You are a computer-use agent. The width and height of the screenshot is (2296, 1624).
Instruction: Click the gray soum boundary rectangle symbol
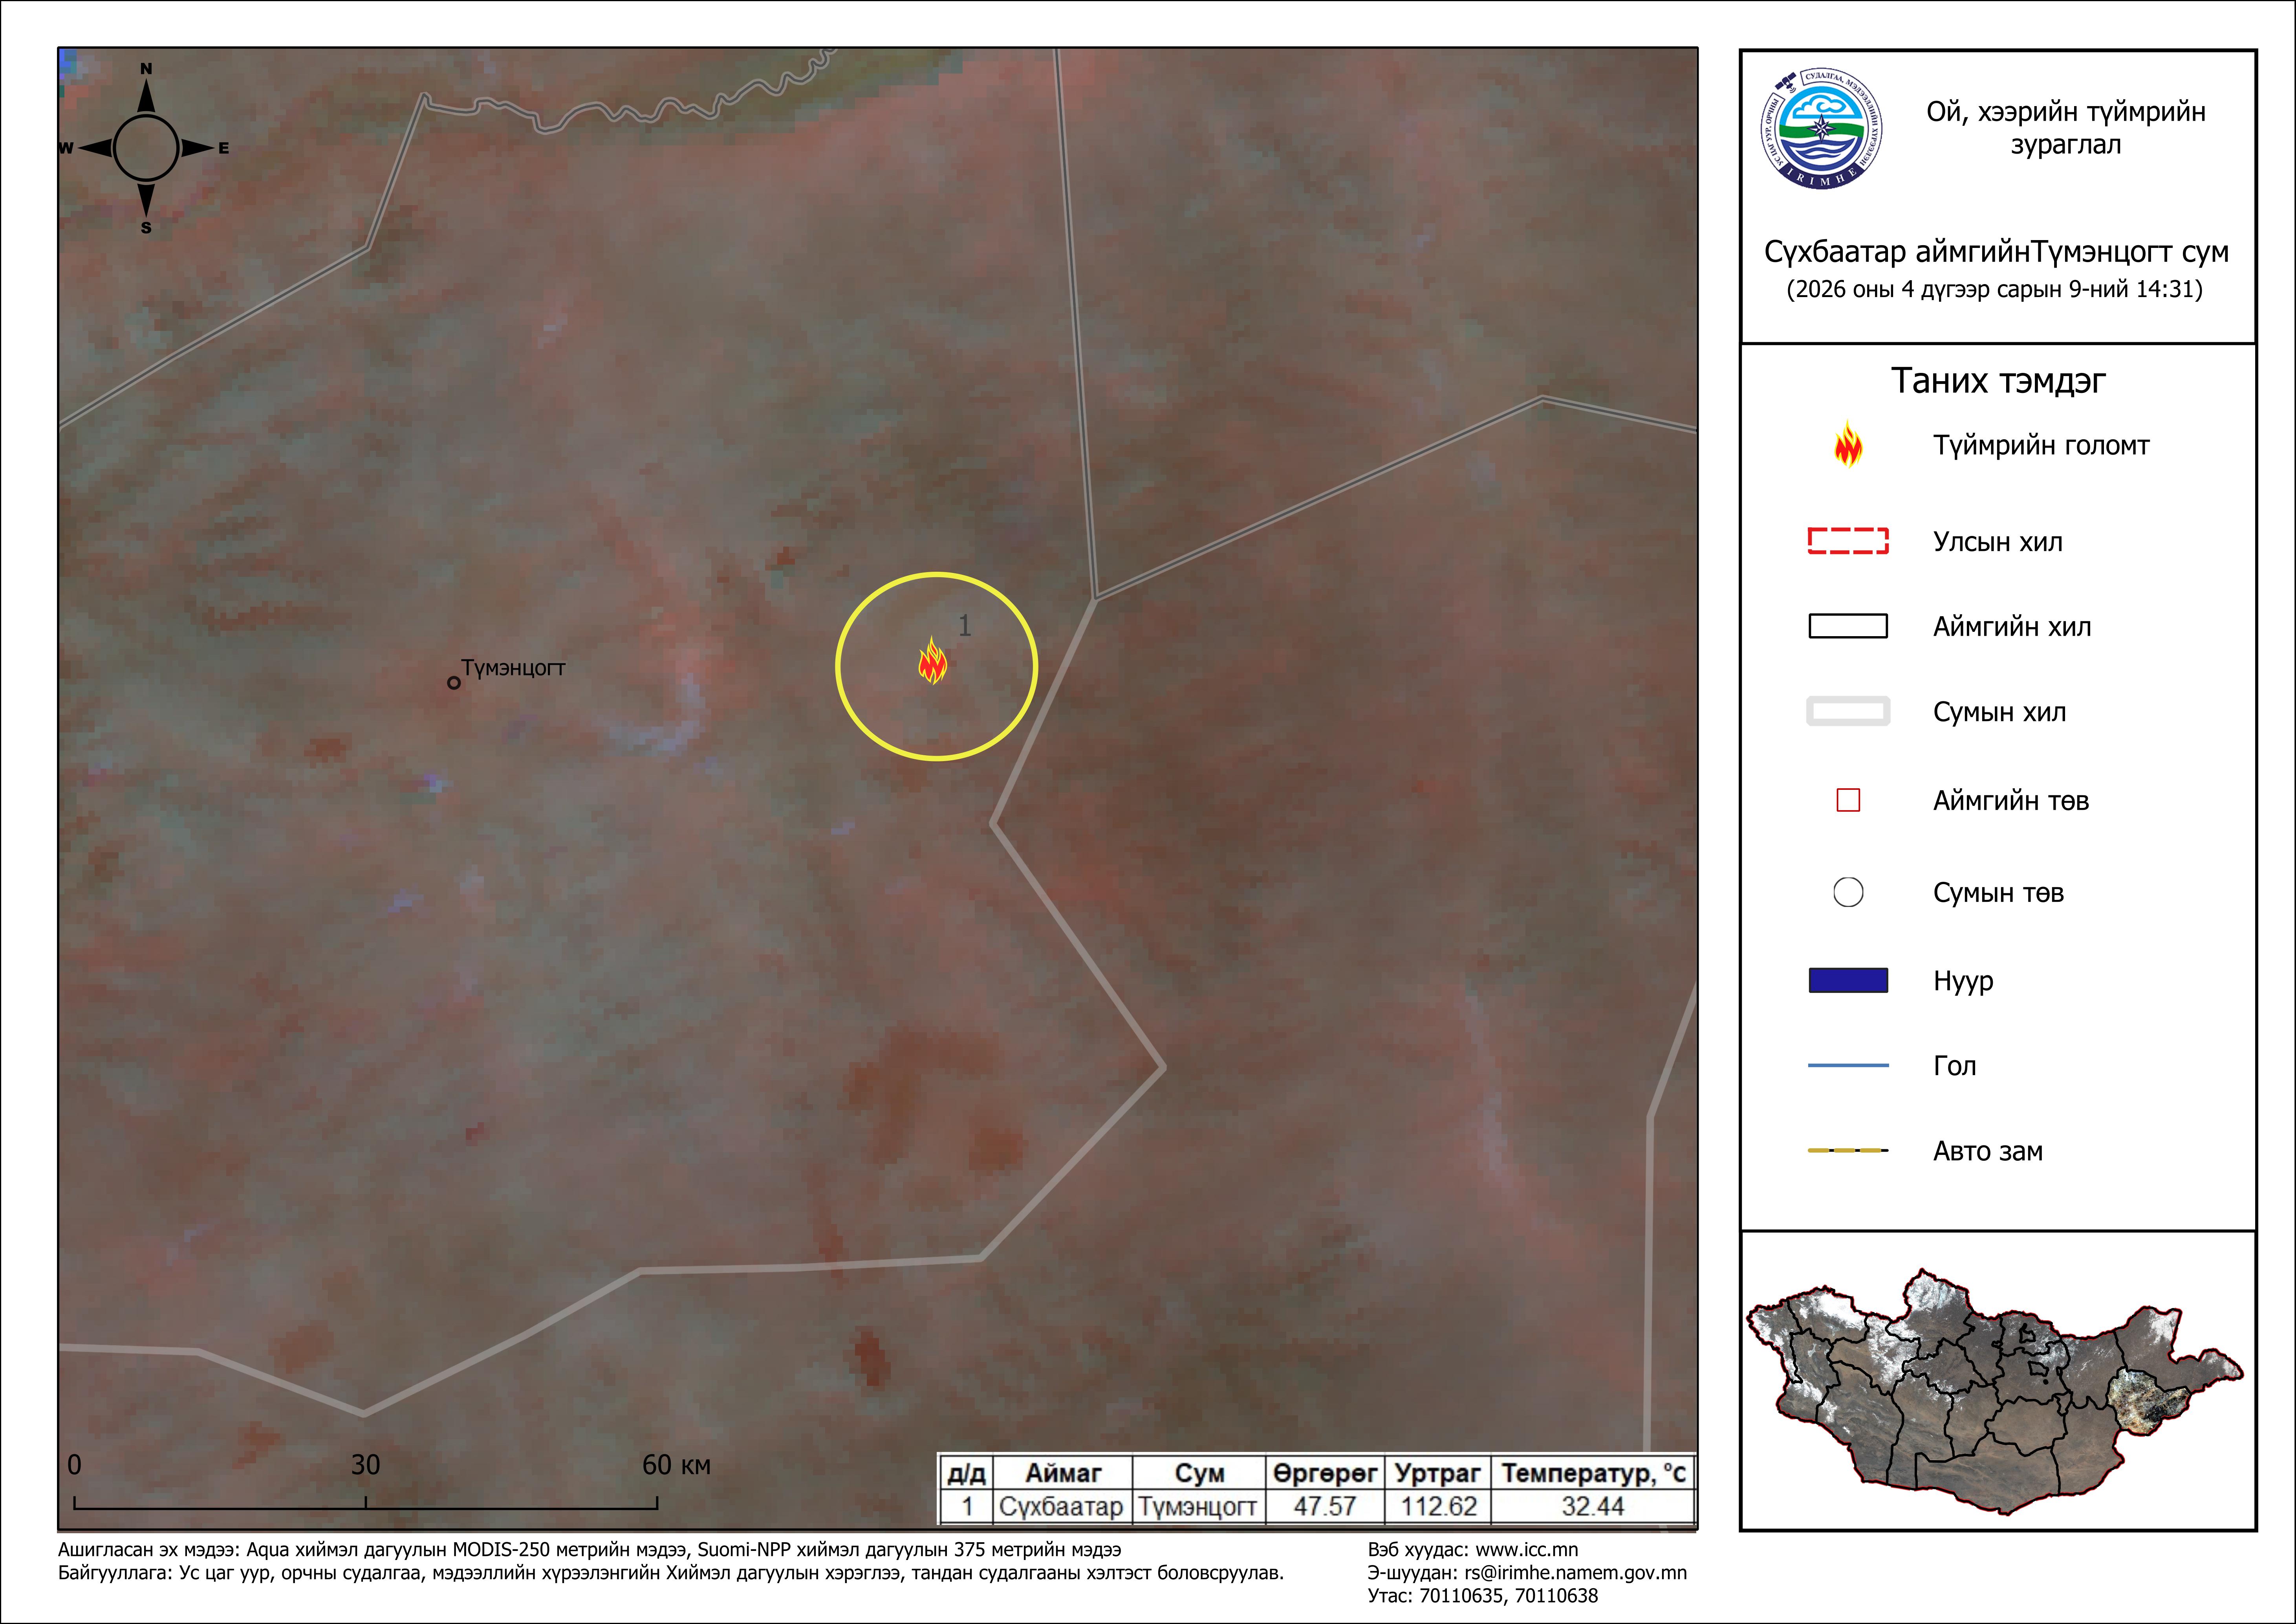pyautogui.click(x=1848, y=712)
